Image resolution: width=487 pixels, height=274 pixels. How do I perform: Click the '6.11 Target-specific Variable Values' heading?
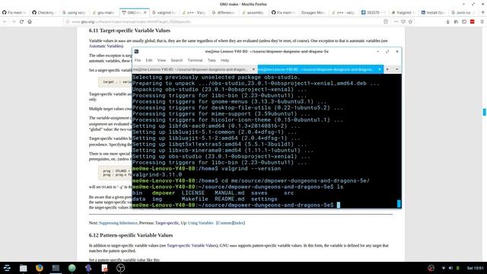[x=129, y=30]
